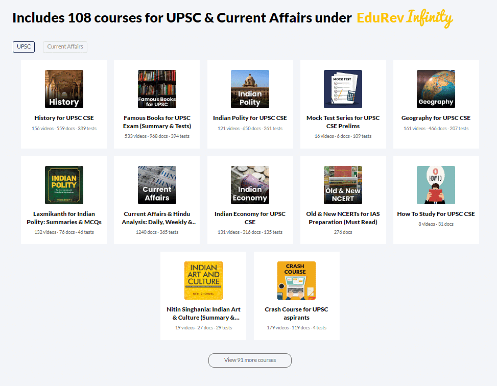Click View 91 more courses
Image resolution: width=497 pixels, height=386 pixels.
(x=250, y=360)
